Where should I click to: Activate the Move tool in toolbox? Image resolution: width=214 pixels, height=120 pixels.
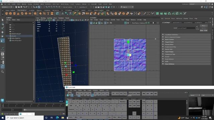coord(2,32)
